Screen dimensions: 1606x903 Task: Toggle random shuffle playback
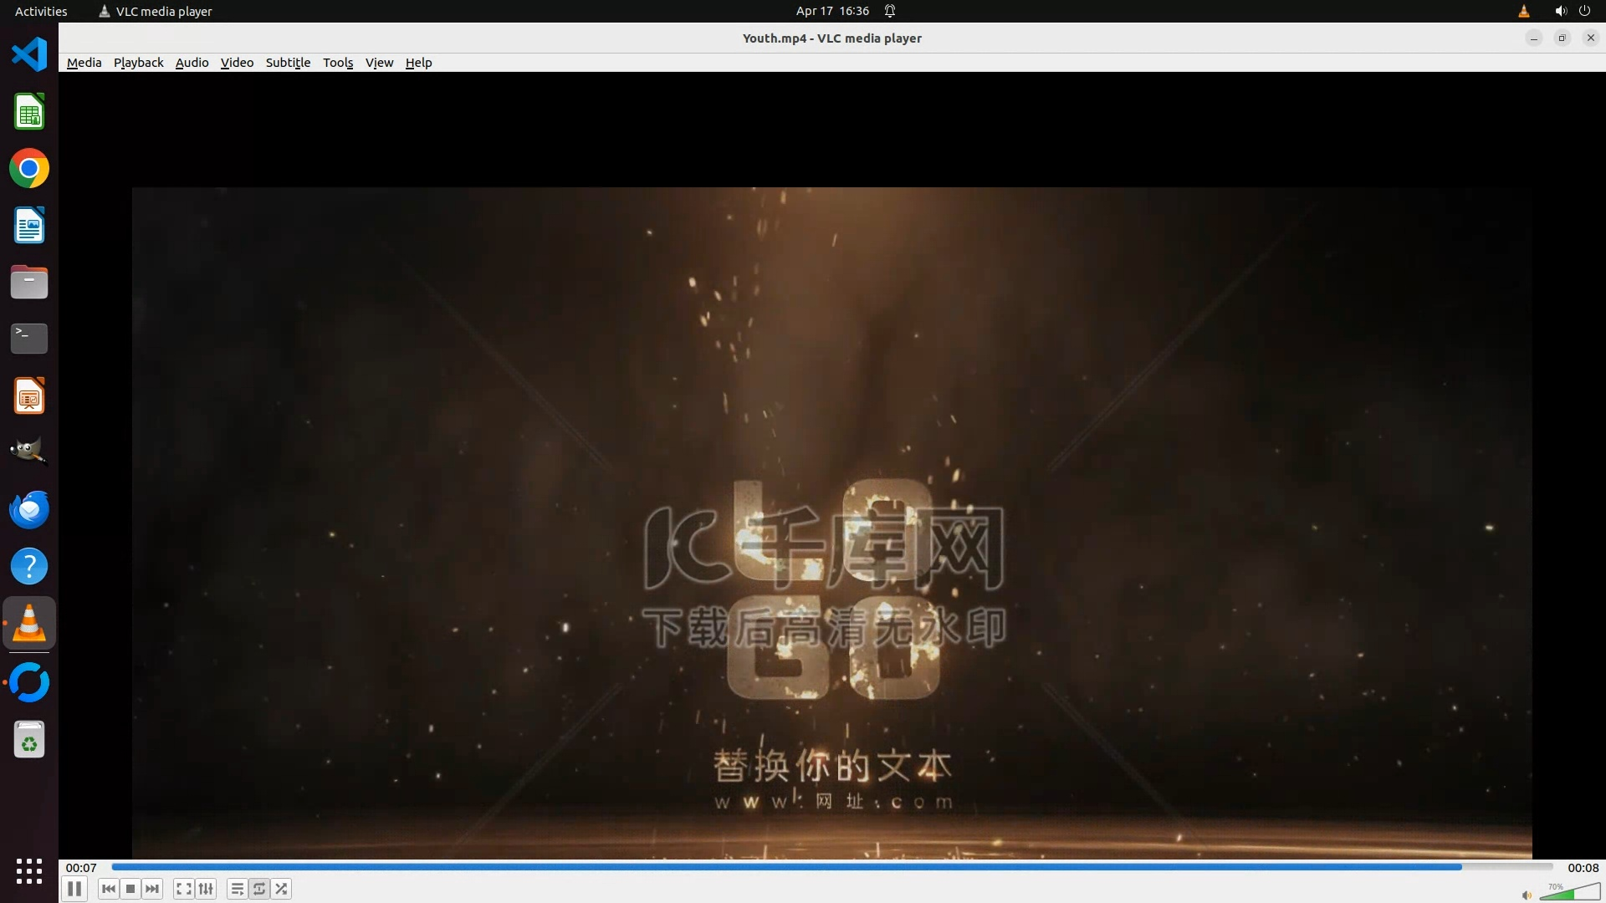(x=282, y=889)
